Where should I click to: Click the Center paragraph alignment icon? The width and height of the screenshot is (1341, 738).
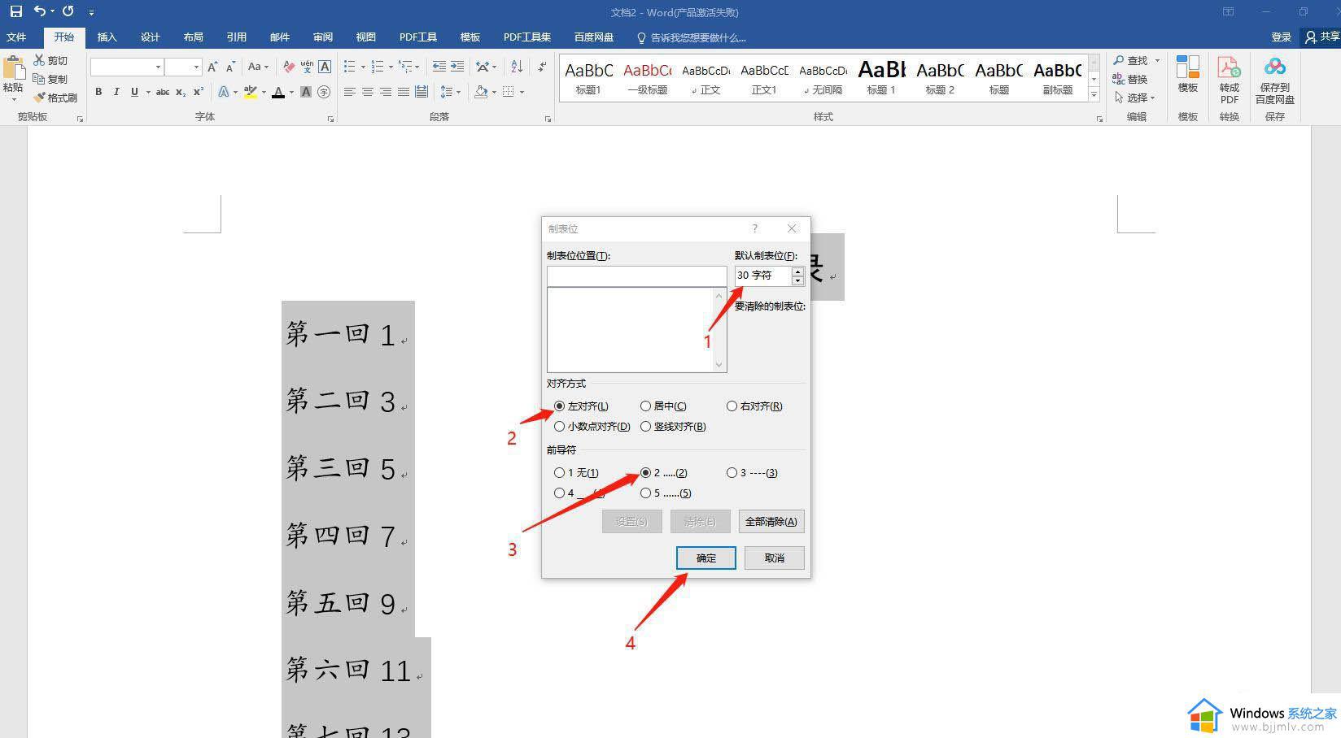(x=368, y=92)
